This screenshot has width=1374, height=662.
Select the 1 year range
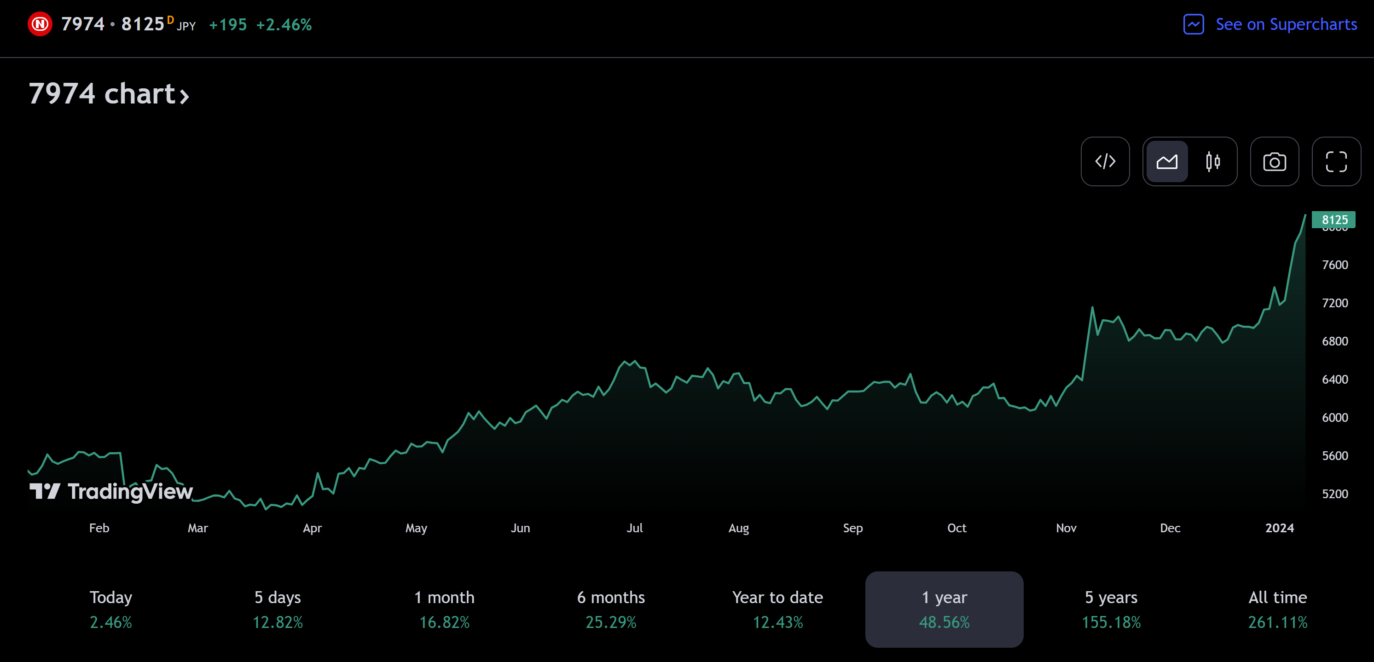944,609
